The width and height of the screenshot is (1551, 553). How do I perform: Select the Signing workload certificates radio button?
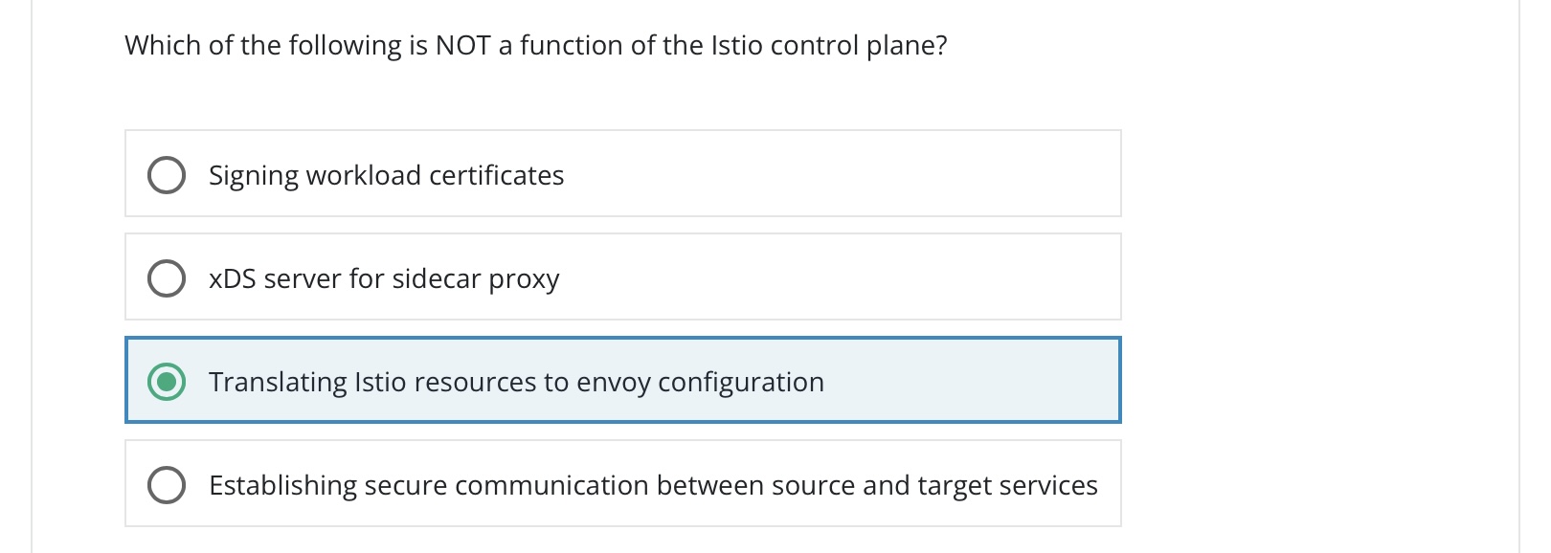(167, 175)
